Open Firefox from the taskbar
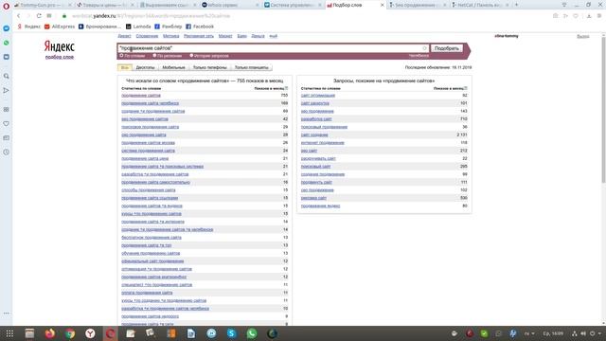Image resolution: width=606 pixels, height=341 pixels. coord(50,333)
